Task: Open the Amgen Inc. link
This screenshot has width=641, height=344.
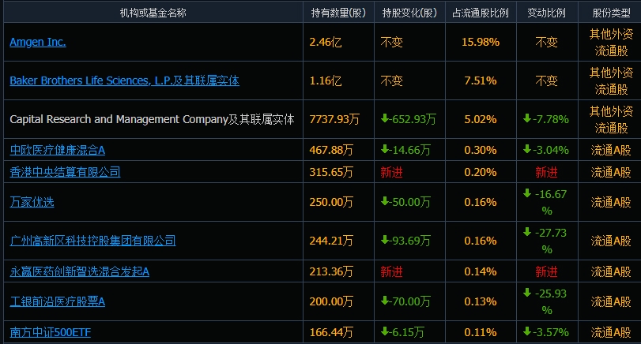Action: [38, 42]
